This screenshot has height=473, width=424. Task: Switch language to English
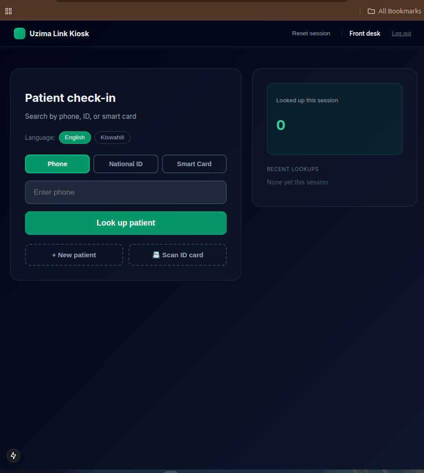click(x=75, y=138)
